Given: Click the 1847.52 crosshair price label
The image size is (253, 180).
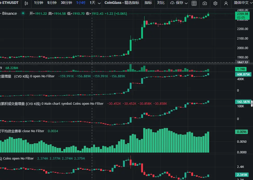Looking at the screenshot, I should [242, 62].
